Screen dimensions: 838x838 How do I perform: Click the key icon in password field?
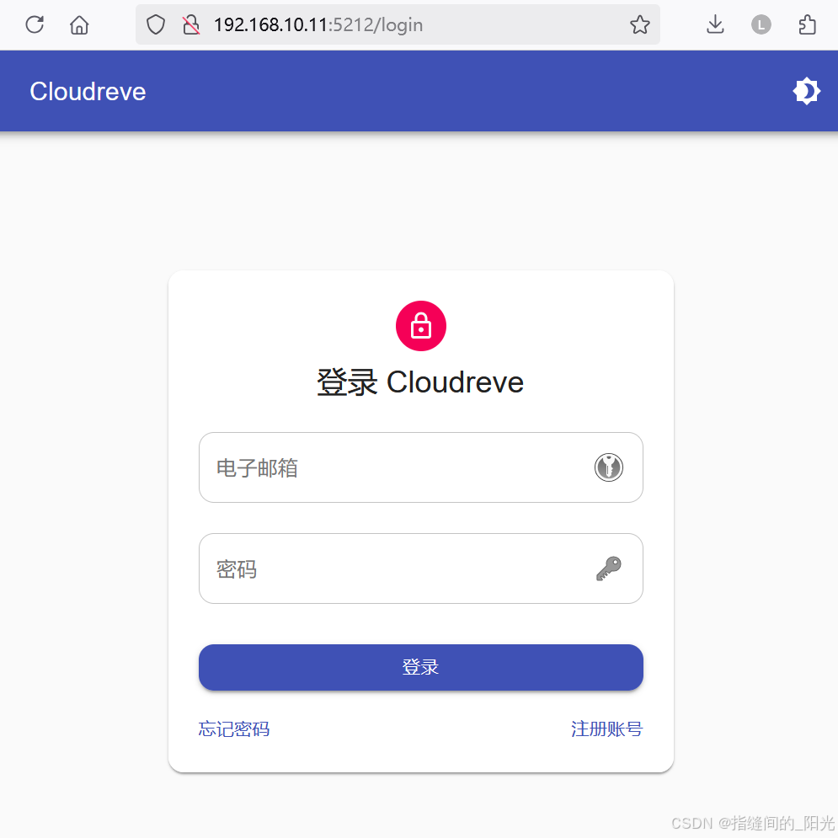(x=609, y=568)
